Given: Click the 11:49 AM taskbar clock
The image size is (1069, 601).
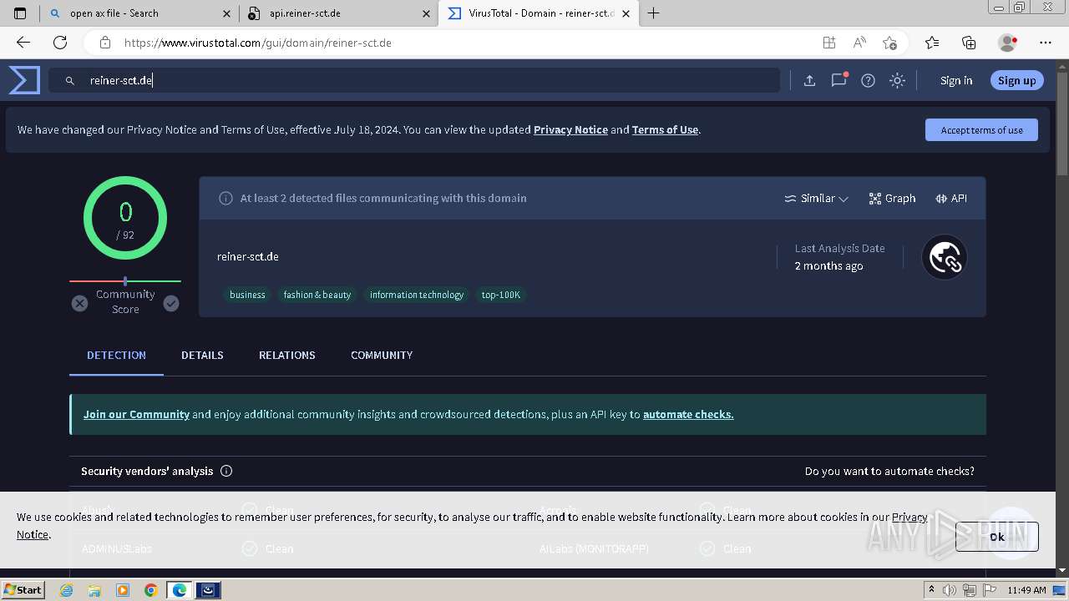Looking at the screenshot, I should (x=1026, y=590).
